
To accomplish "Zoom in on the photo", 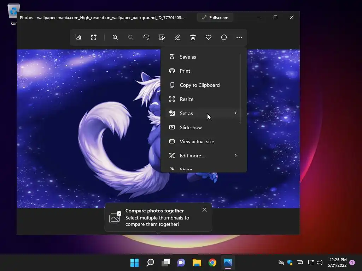I will coord(115,37).
